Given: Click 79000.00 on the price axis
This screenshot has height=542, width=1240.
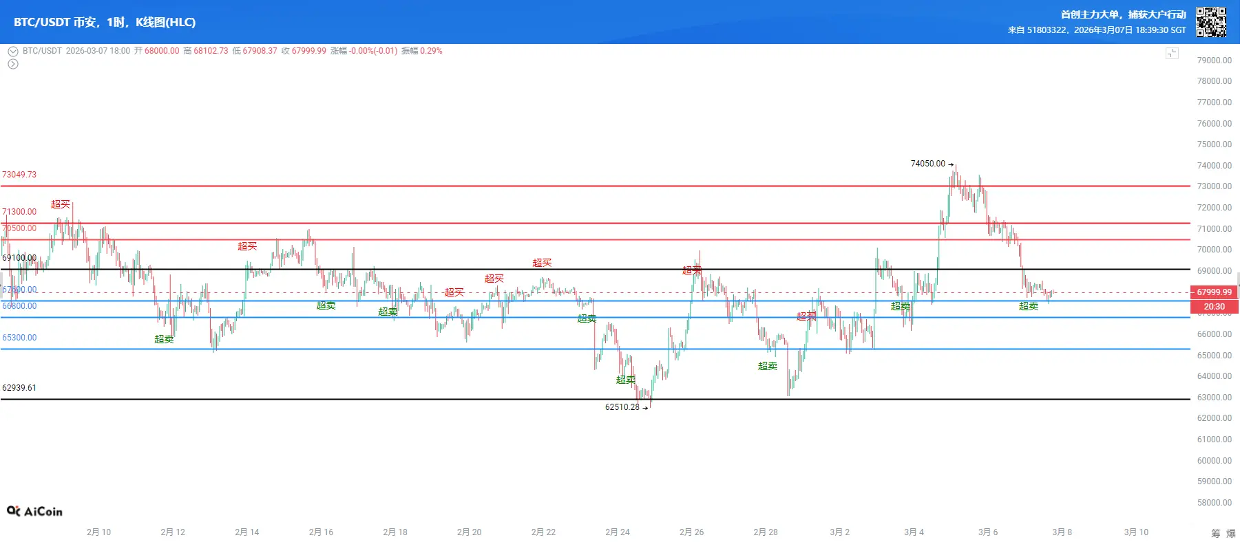Looking at the screenshot, I should pyautogui.click(x=1215, y=61).
